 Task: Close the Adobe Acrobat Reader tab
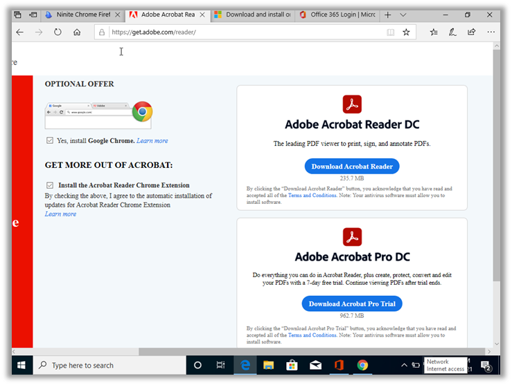click(202, 15)
